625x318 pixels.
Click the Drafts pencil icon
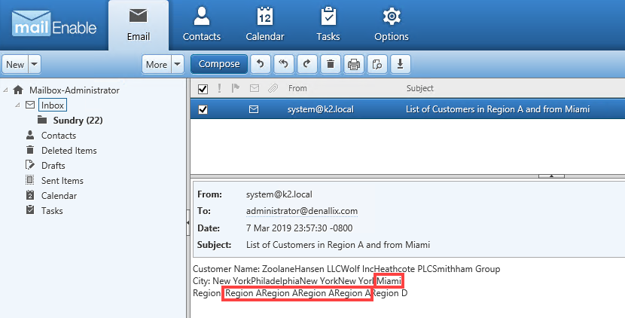coord(30,165)
